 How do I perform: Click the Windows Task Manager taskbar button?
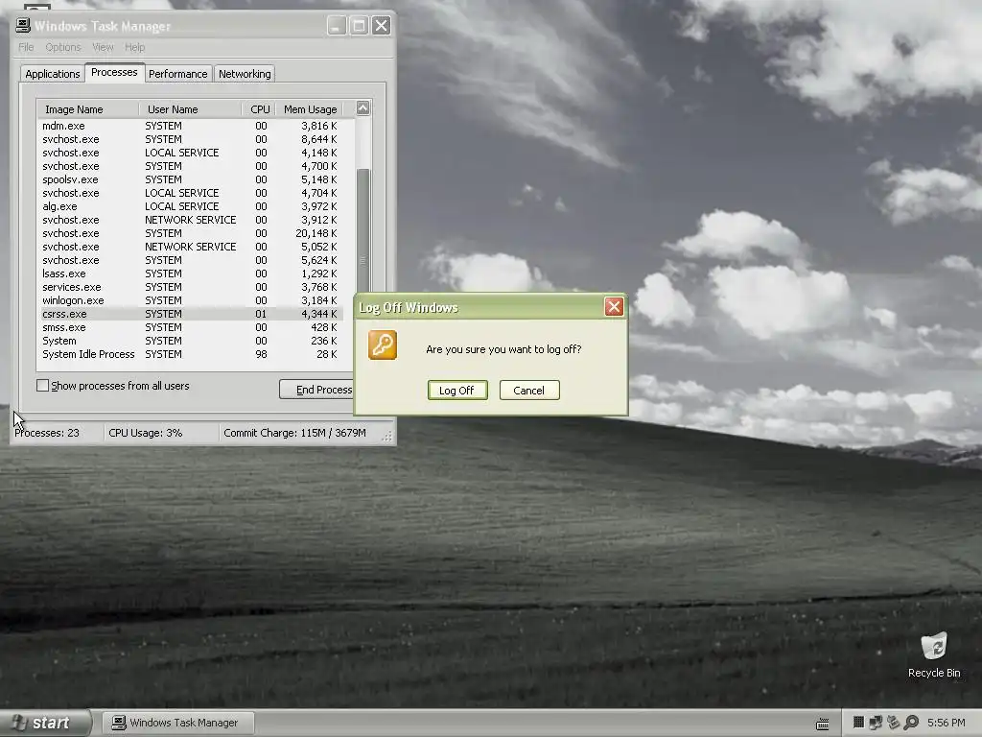177,723
